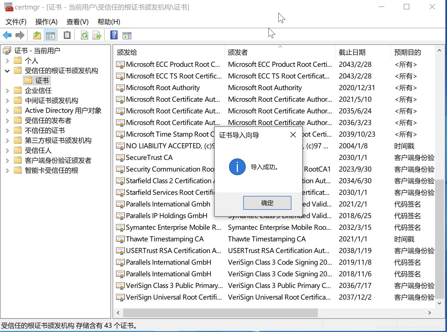Viewport: 447px width, 332px height.
Task: Click the horizontal scrollbar thumb
Action: coord(220,313)
